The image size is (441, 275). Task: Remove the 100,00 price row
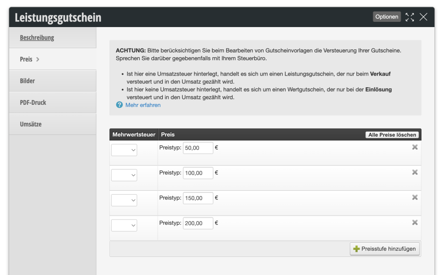coord(415,172)
